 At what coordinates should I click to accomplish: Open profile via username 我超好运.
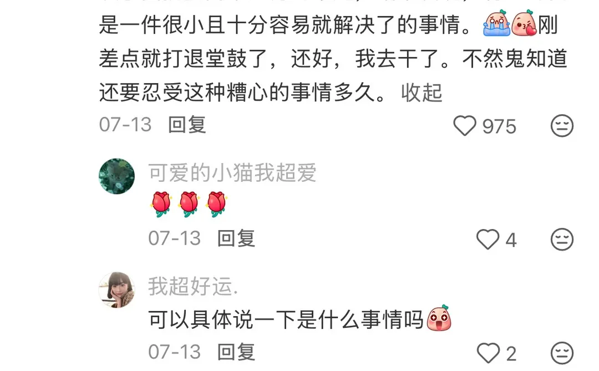(193, 286)
